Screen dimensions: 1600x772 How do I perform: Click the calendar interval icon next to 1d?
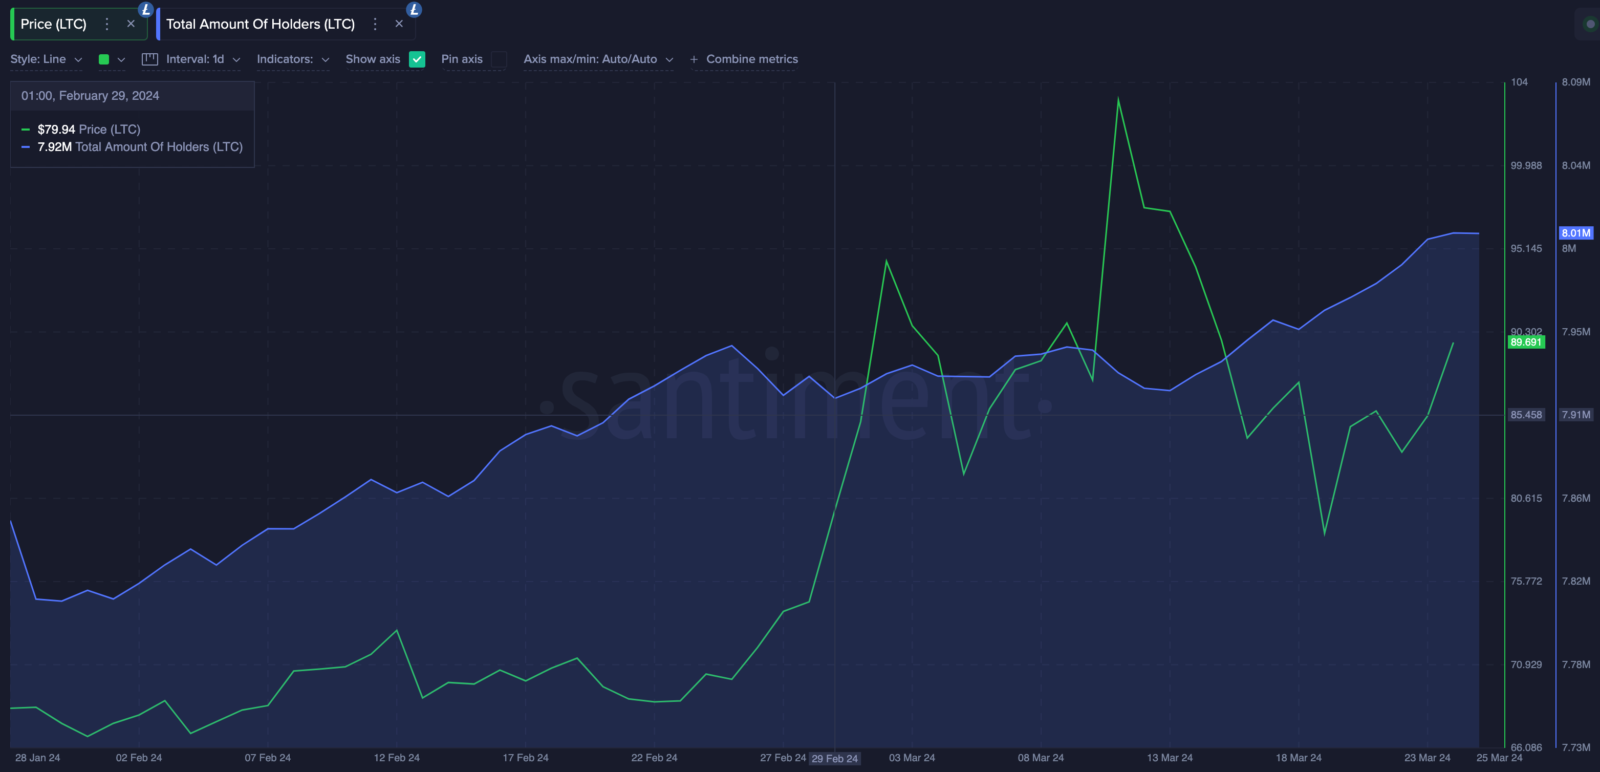(x=149, y=58)
